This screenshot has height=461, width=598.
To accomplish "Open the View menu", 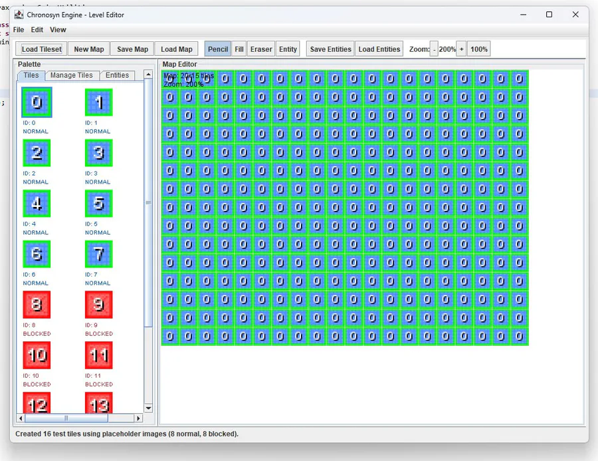I will (x=58, y=30).
